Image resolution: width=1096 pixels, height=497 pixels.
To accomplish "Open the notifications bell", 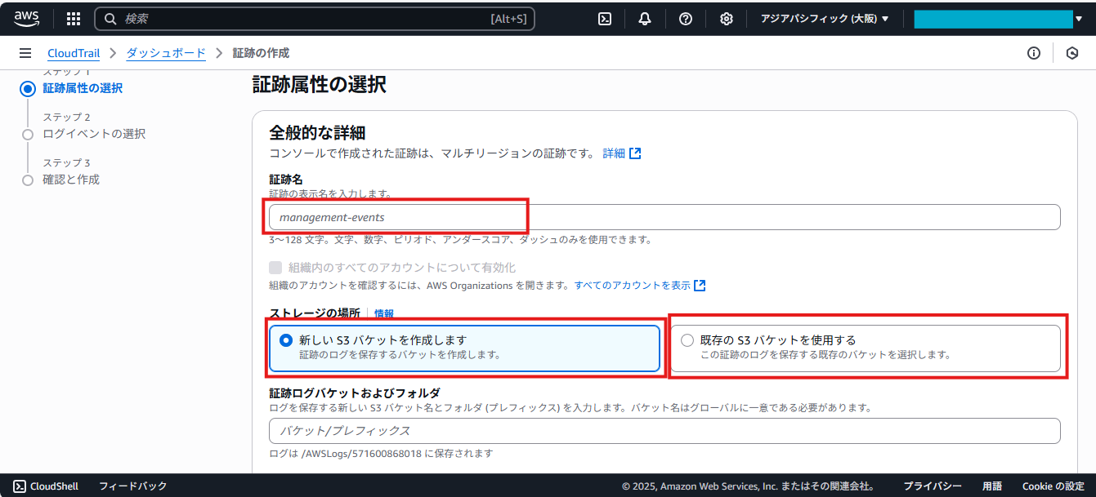I will [x=645, y=19].
